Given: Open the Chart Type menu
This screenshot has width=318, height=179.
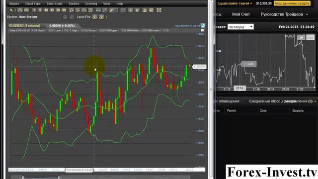Looking at the screenshot, I should pyautogui.click(x=33, y=3).
